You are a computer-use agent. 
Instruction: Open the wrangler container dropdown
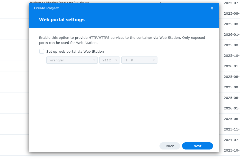pyautogui.click(x=72, y=60)
